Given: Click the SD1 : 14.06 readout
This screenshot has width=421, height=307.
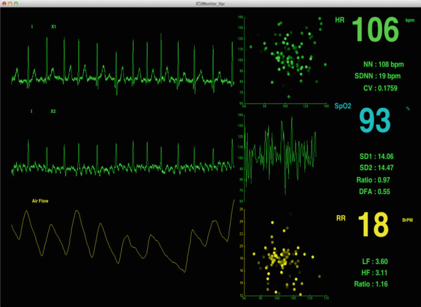Looking at the screenshot, I should pos(376,157).
